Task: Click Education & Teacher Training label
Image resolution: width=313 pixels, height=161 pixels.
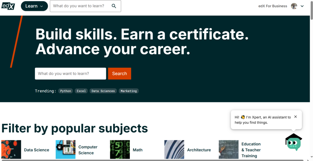Action: pos(251,150)
